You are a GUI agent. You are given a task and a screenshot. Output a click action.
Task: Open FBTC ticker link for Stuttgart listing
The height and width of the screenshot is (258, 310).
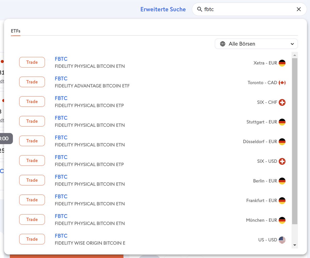pos(61,118)
